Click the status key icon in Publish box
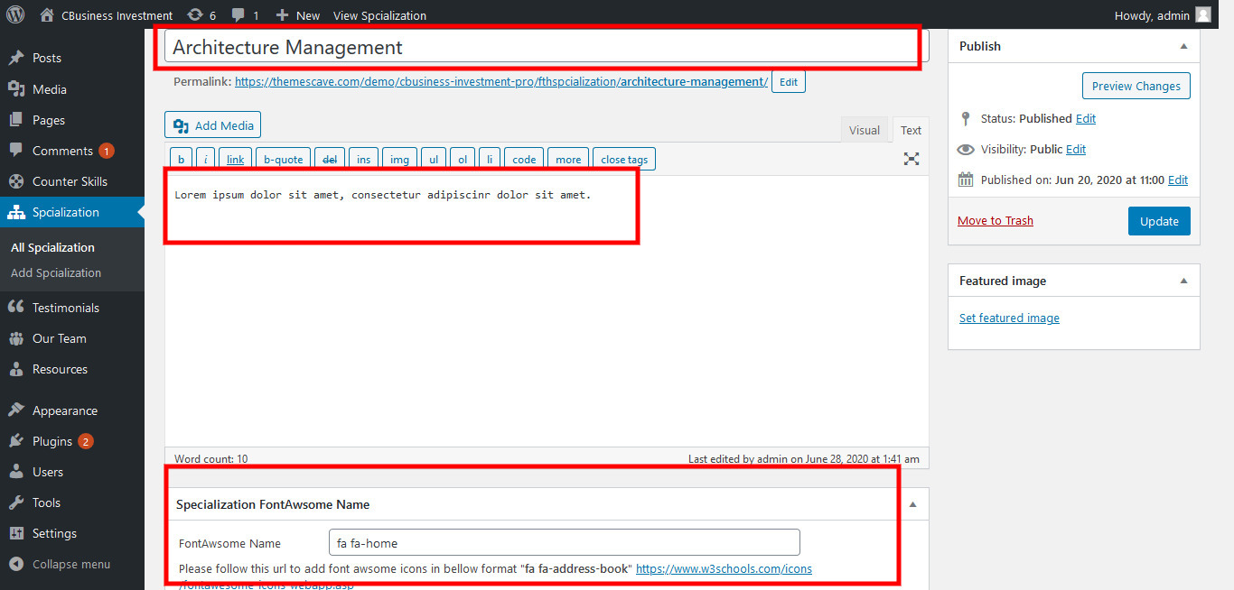This screenshot has height=590, width=1234. point(966,118)
